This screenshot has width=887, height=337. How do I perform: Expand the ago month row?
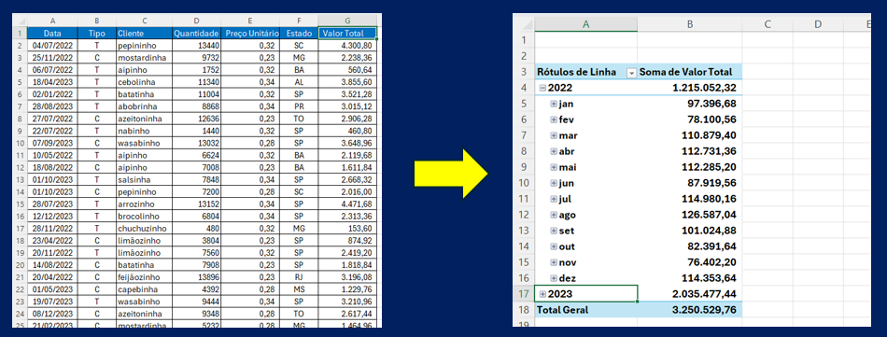pos(554,215)
